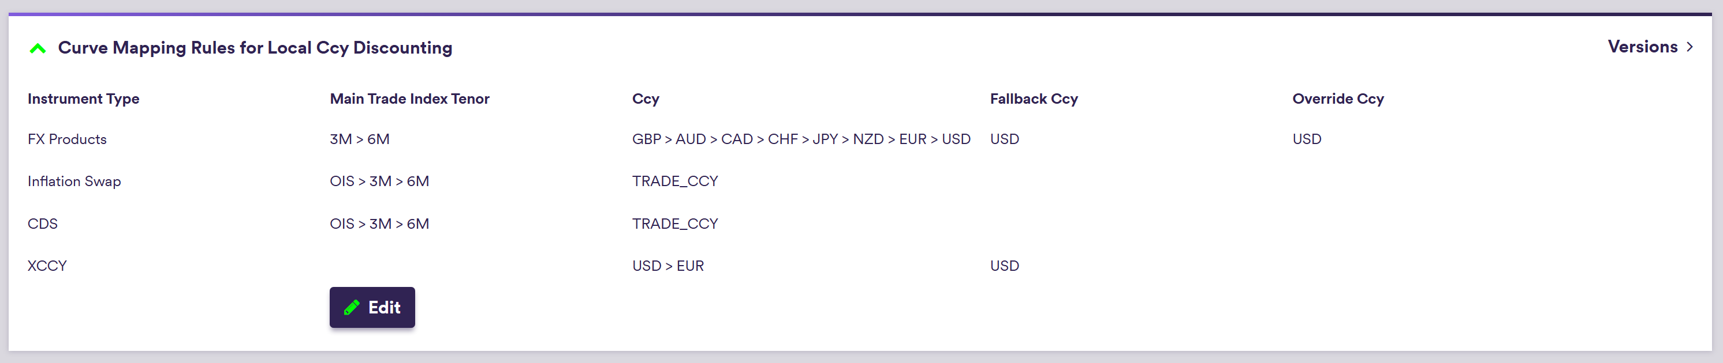Image resolution: width=1723 pixels, height=363 pixels.
Task: Select the FX Products row label
Action: 67,139
